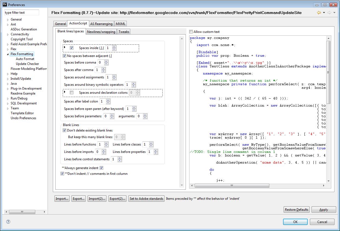The height and width of the screenshot is (231, 340).
Task: Open the Newlines/wrapping sub-tab
Action: click(101, 32)
